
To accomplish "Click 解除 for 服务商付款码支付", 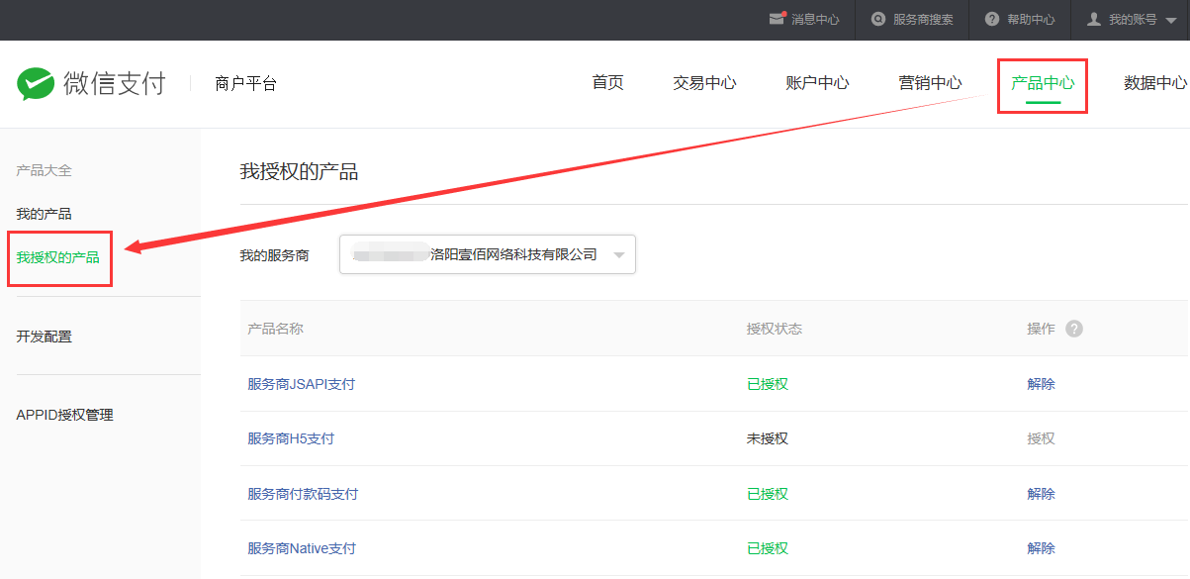I will [x=1041, y=494].
